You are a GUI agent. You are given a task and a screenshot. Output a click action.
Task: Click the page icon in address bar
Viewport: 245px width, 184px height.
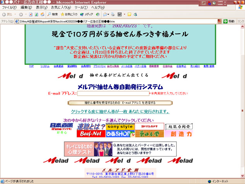[x=17, y=21]
